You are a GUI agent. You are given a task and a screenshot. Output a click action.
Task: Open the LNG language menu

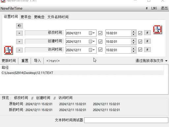click(154, 8)
